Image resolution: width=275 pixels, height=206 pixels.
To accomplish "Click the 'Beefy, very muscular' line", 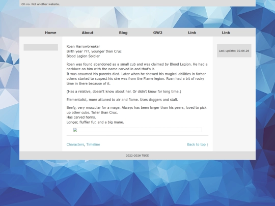I will click(x=136, y=107).
